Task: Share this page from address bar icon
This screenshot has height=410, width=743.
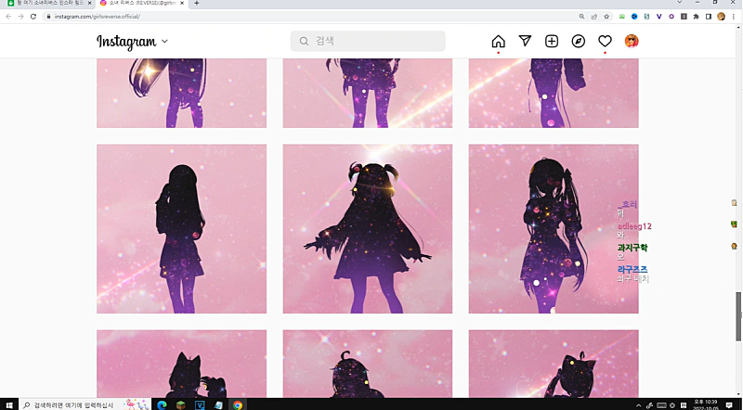Action: click(593, 17)
